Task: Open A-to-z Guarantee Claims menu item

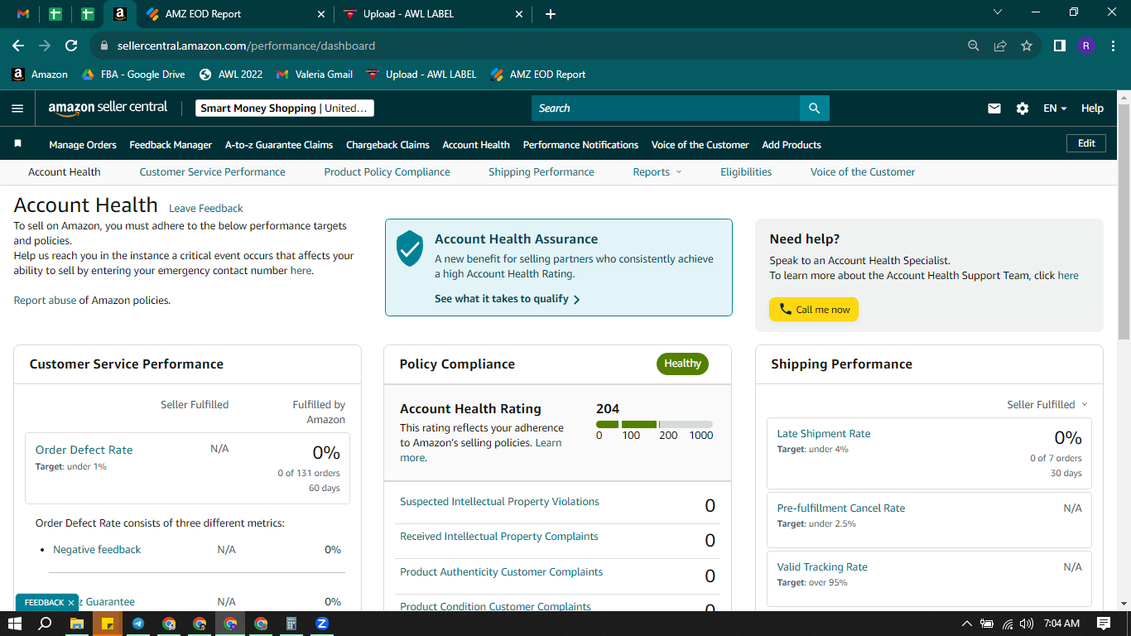Action: (x=279, y=145)
